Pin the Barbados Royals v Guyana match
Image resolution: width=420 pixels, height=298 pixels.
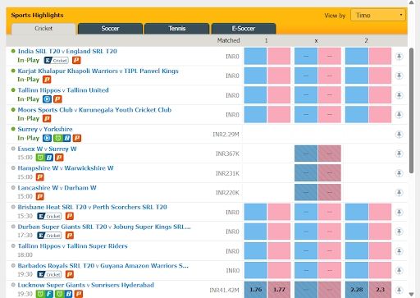[x=399, y=271]
